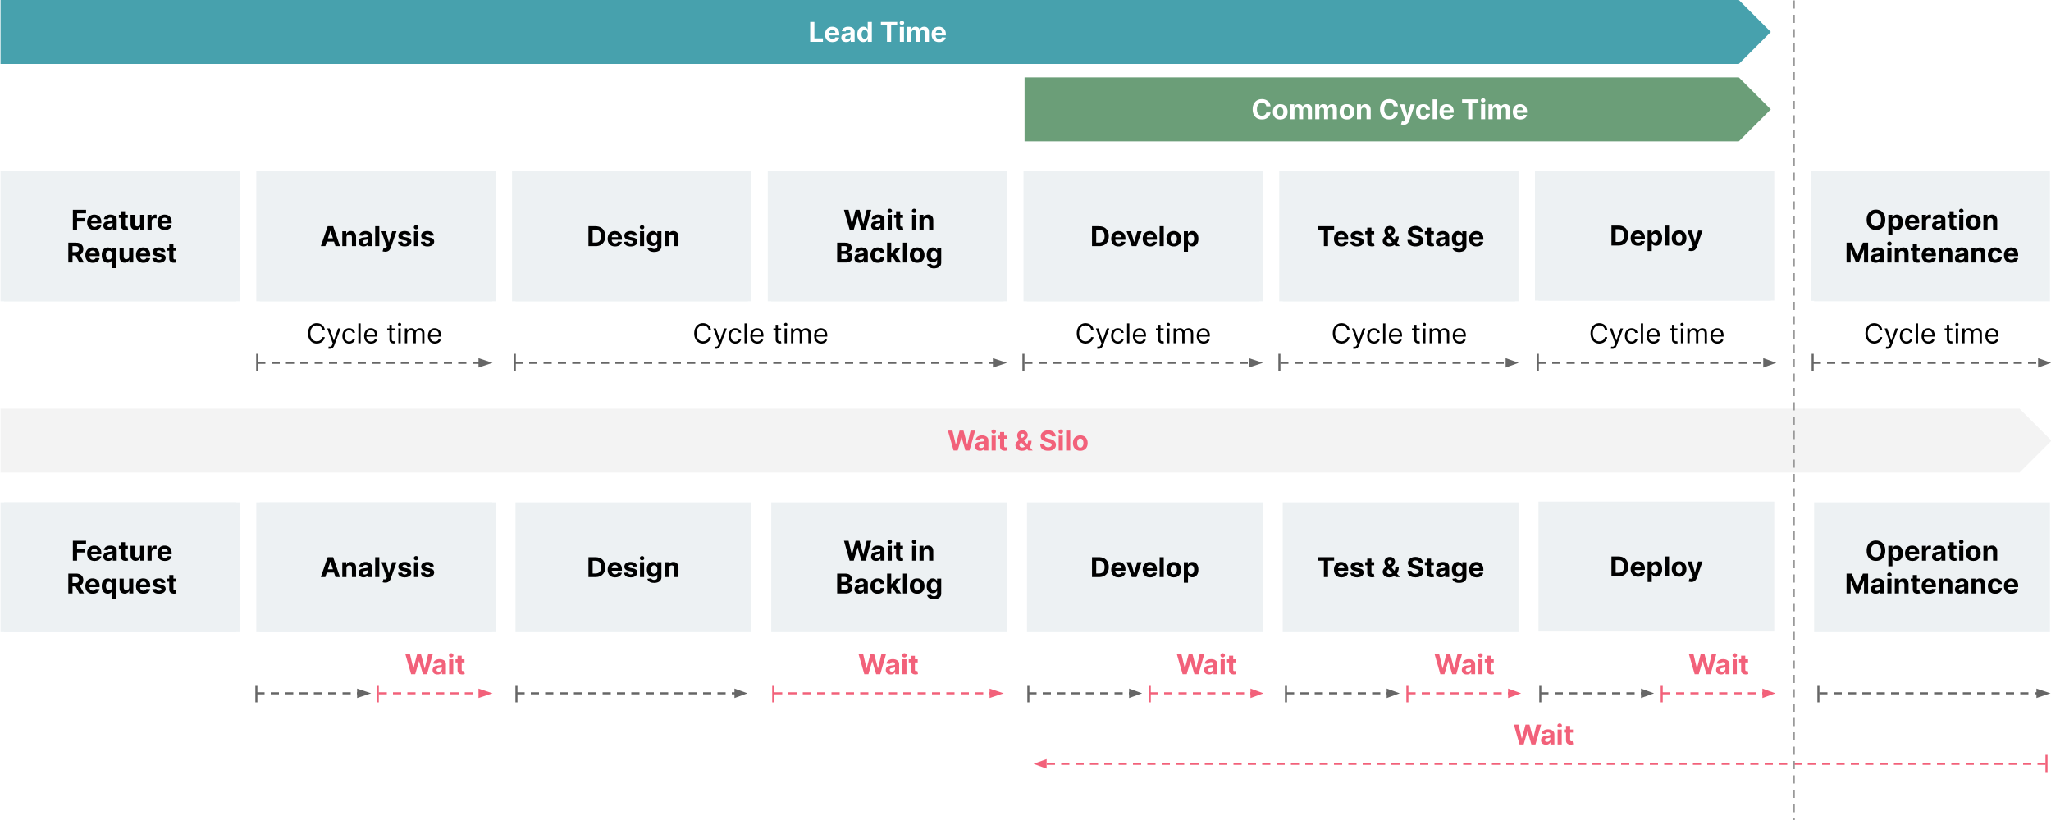Select the red Wait label under Wait in Backlog
This screenshot has width=2051, height=820.
pyautogui.click(x=888, y=664)
